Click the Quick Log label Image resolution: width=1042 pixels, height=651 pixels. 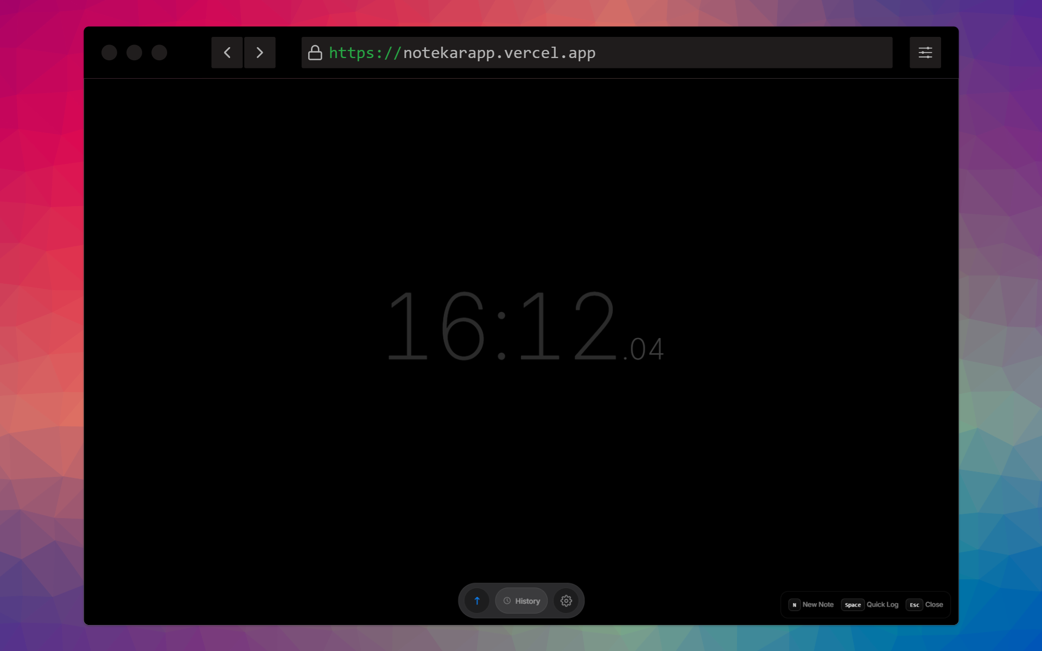pyautogui.click(x=882, y=604)
